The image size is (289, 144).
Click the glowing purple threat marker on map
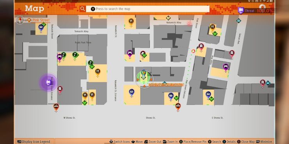[48, 82]
